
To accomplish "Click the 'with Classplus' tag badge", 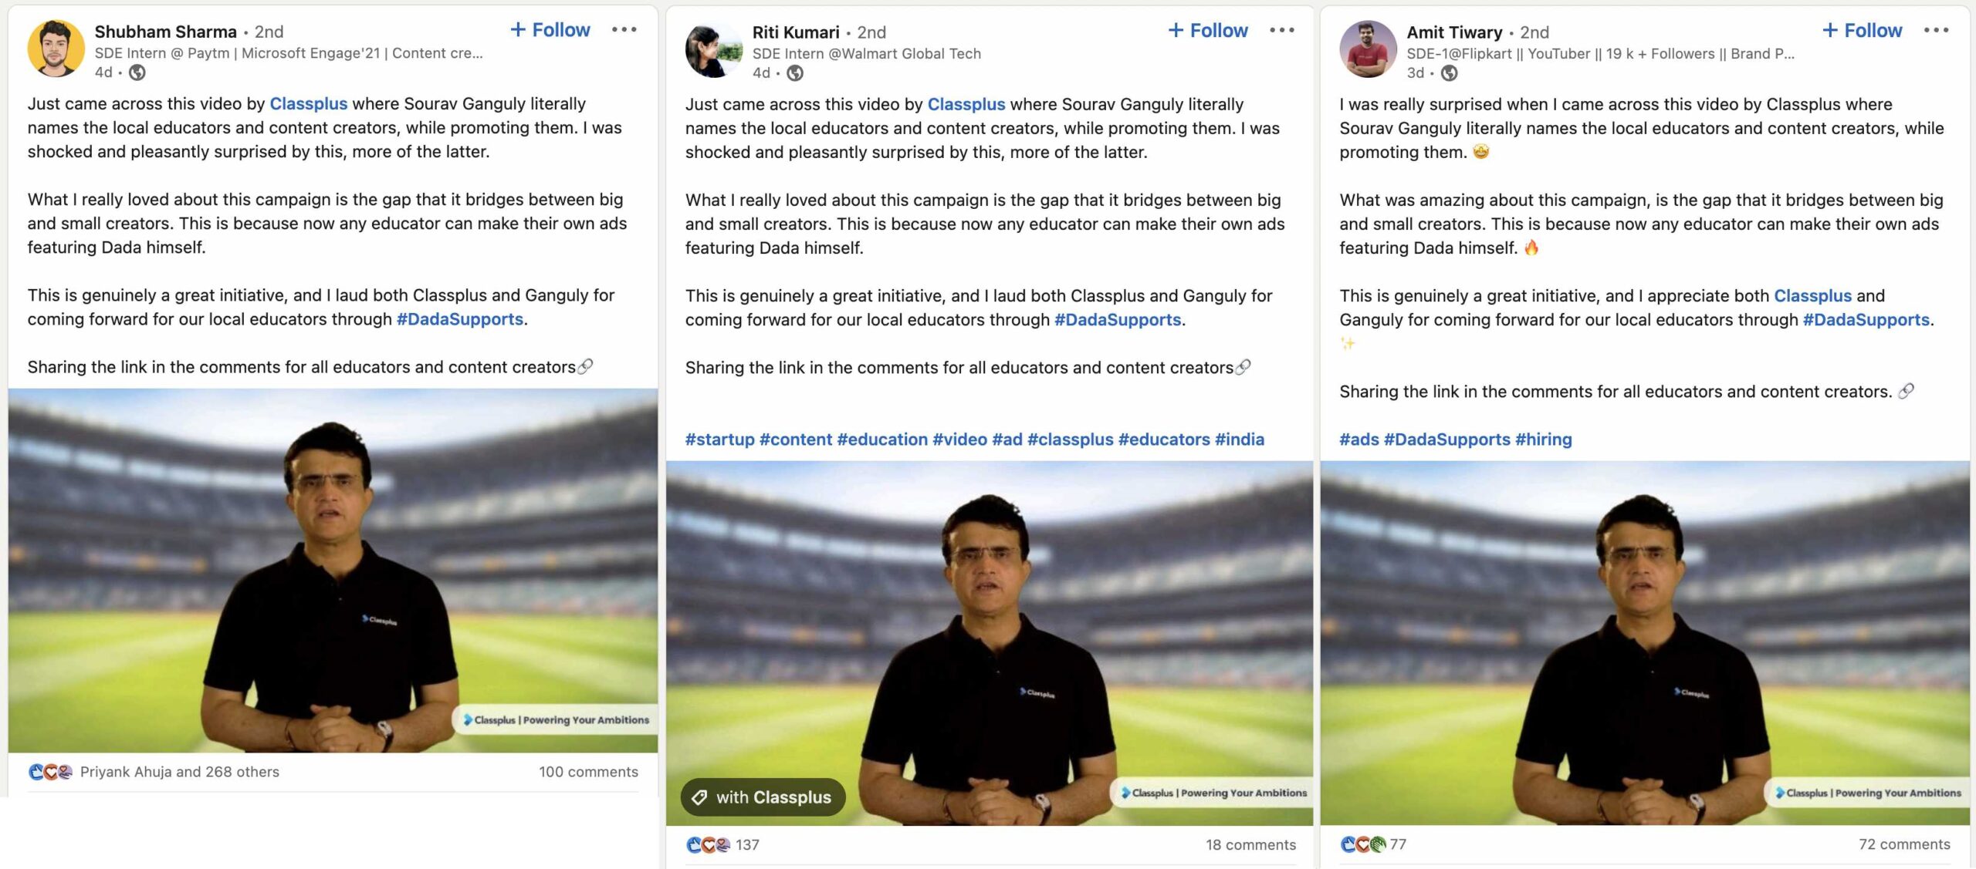I will [x=763, y=797].
